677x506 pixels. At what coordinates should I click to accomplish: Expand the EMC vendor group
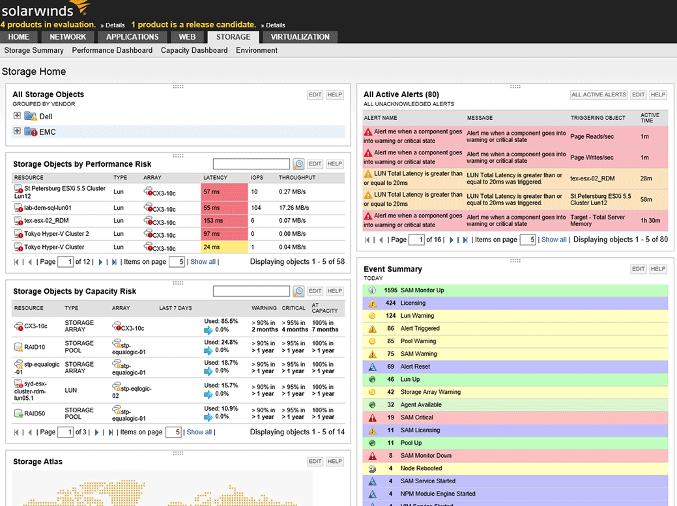17,131
